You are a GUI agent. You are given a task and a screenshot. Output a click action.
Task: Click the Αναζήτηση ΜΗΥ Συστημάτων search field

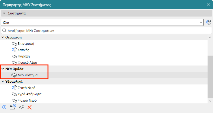point(106,31)
